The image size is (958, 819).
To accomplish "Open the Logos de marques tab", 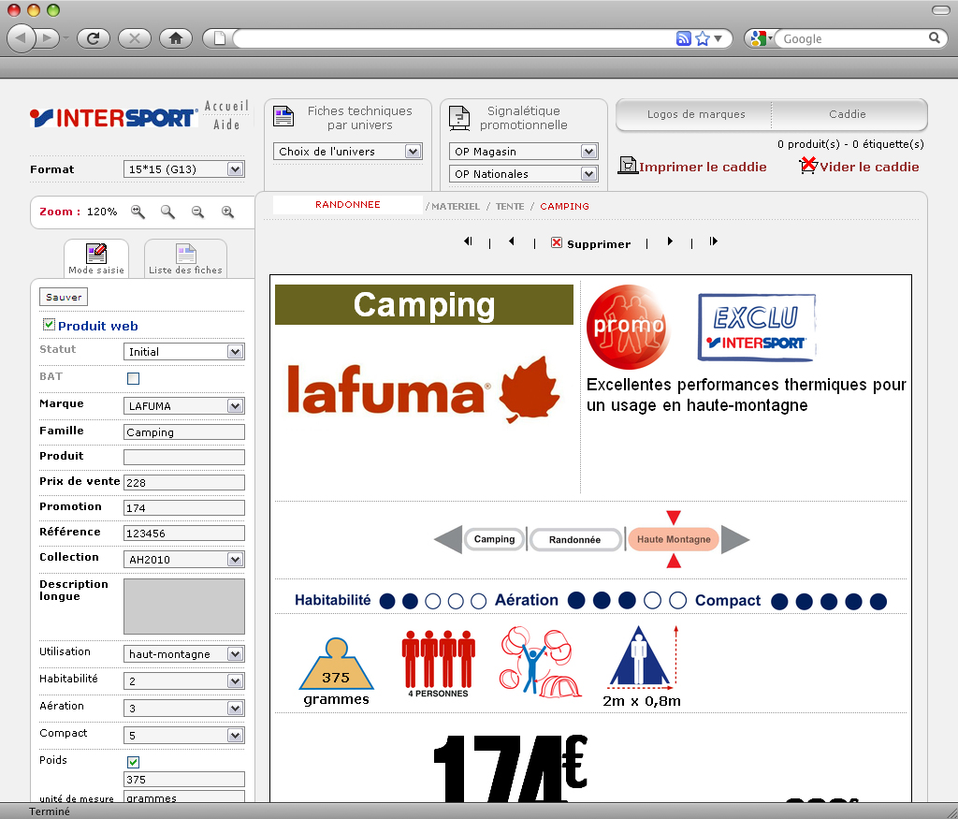I will click(696, 114).
